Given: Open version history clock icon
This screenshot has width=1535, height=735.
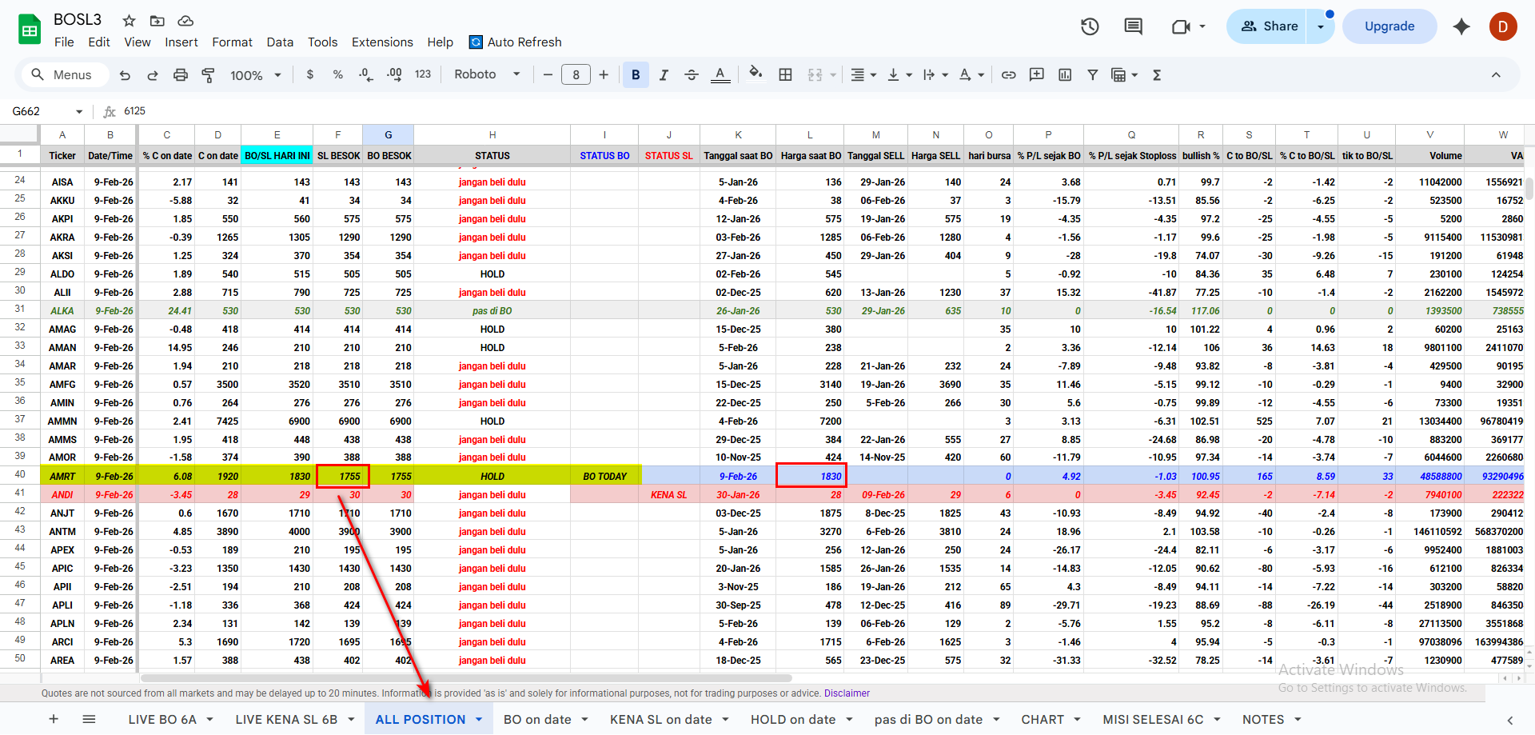Looking at the screenshot, I should pos(1090,26).
